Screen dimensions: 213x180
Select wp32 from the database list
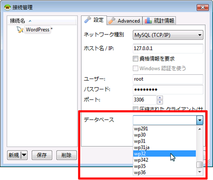coord(165,154)
